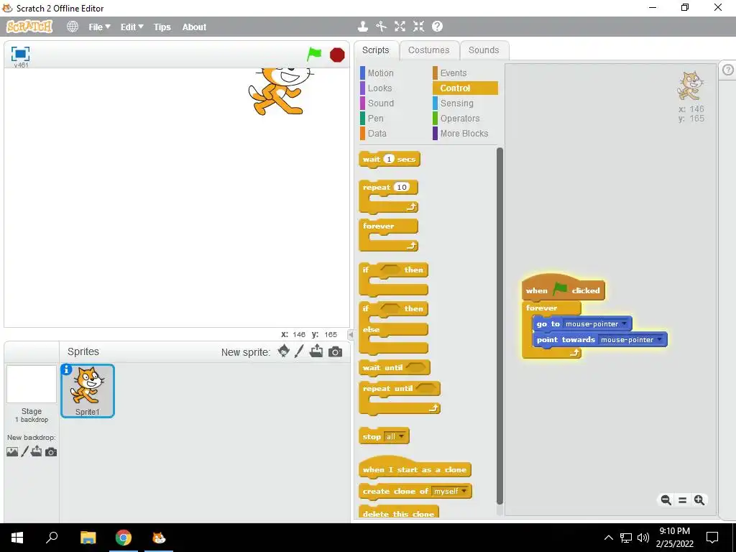Click the Scratch logo
Viewport: 736px width, 552px height.
(29, 27)
